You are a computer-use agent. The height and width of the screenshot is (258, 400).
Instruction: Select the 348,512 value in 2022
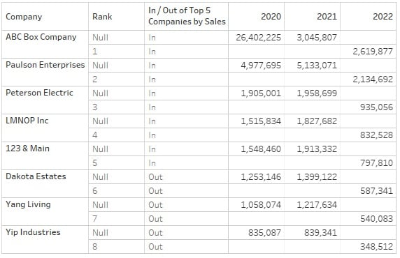[x=376, y=247]
